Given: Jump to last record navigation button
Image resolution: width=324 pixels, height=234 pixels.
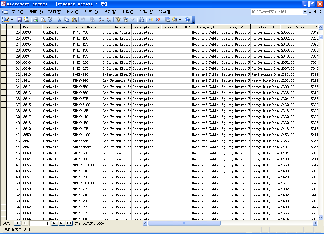Looking at the screenshot, I should coord(62,224).
